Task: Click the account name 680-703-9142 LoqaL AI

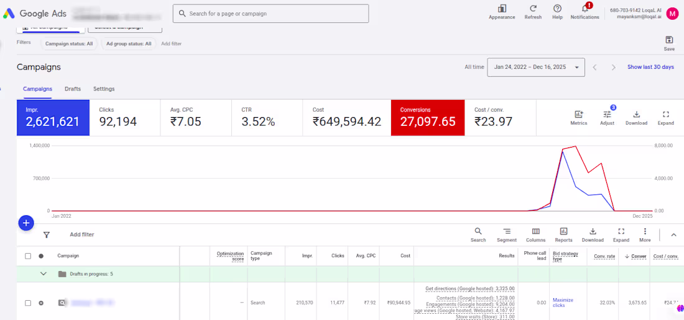Action: click(635, 10)
